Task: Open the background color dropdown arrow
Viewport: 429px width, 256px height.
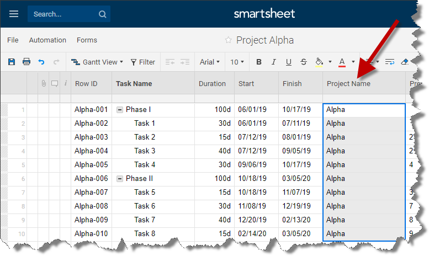Action: (x=330, y=62)
